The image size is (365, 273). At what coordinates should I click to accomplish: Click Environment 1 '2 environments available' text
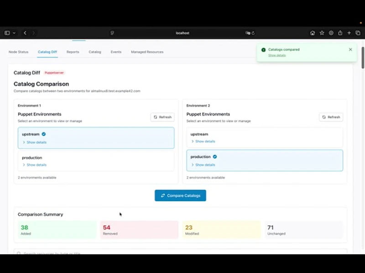click(x=37, y=177)
